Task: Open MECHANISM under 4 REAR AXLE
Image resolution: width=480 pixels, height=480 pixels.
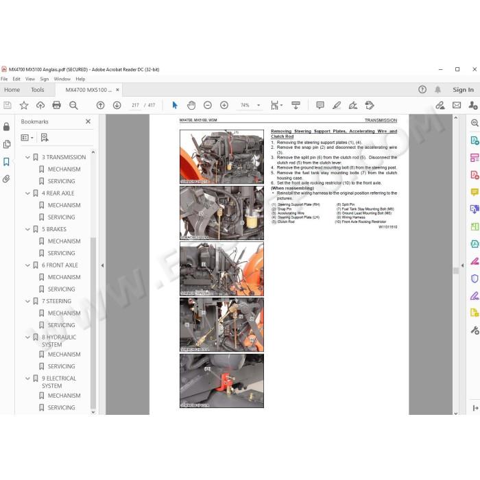Action: (x=64, y=205)
